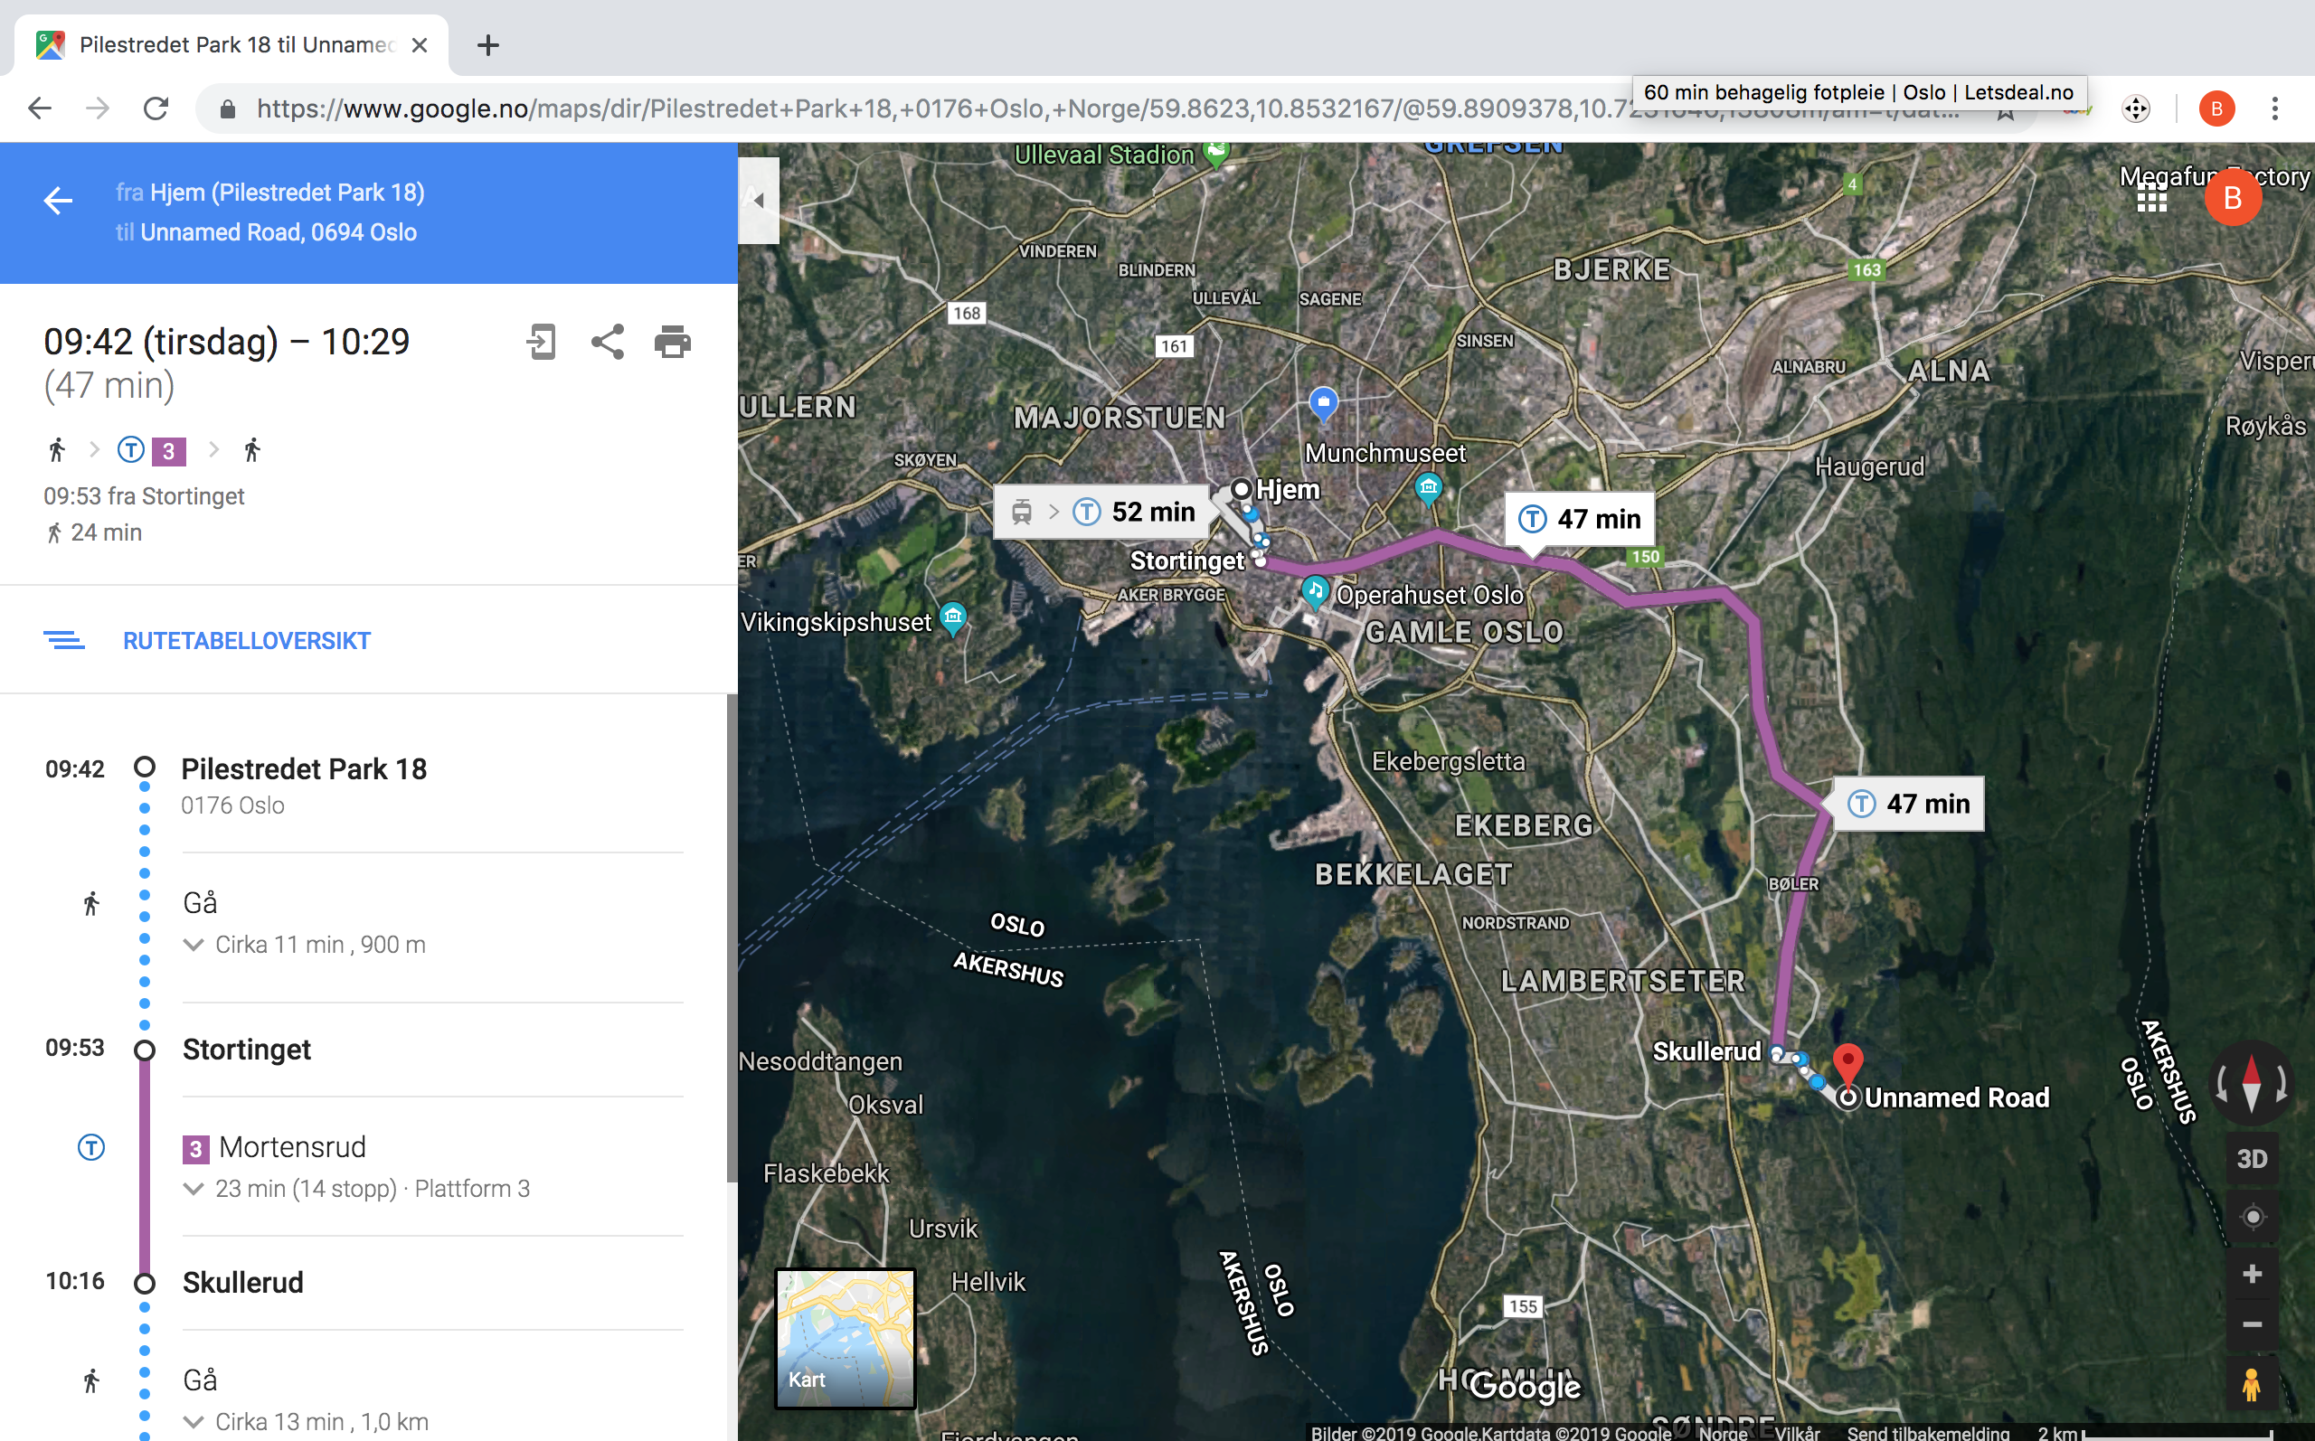Screen dimensions: 2315x1441
Task: Click the 60 min behagelig fotpleie tooltip
Action: tap(1859, 92)
